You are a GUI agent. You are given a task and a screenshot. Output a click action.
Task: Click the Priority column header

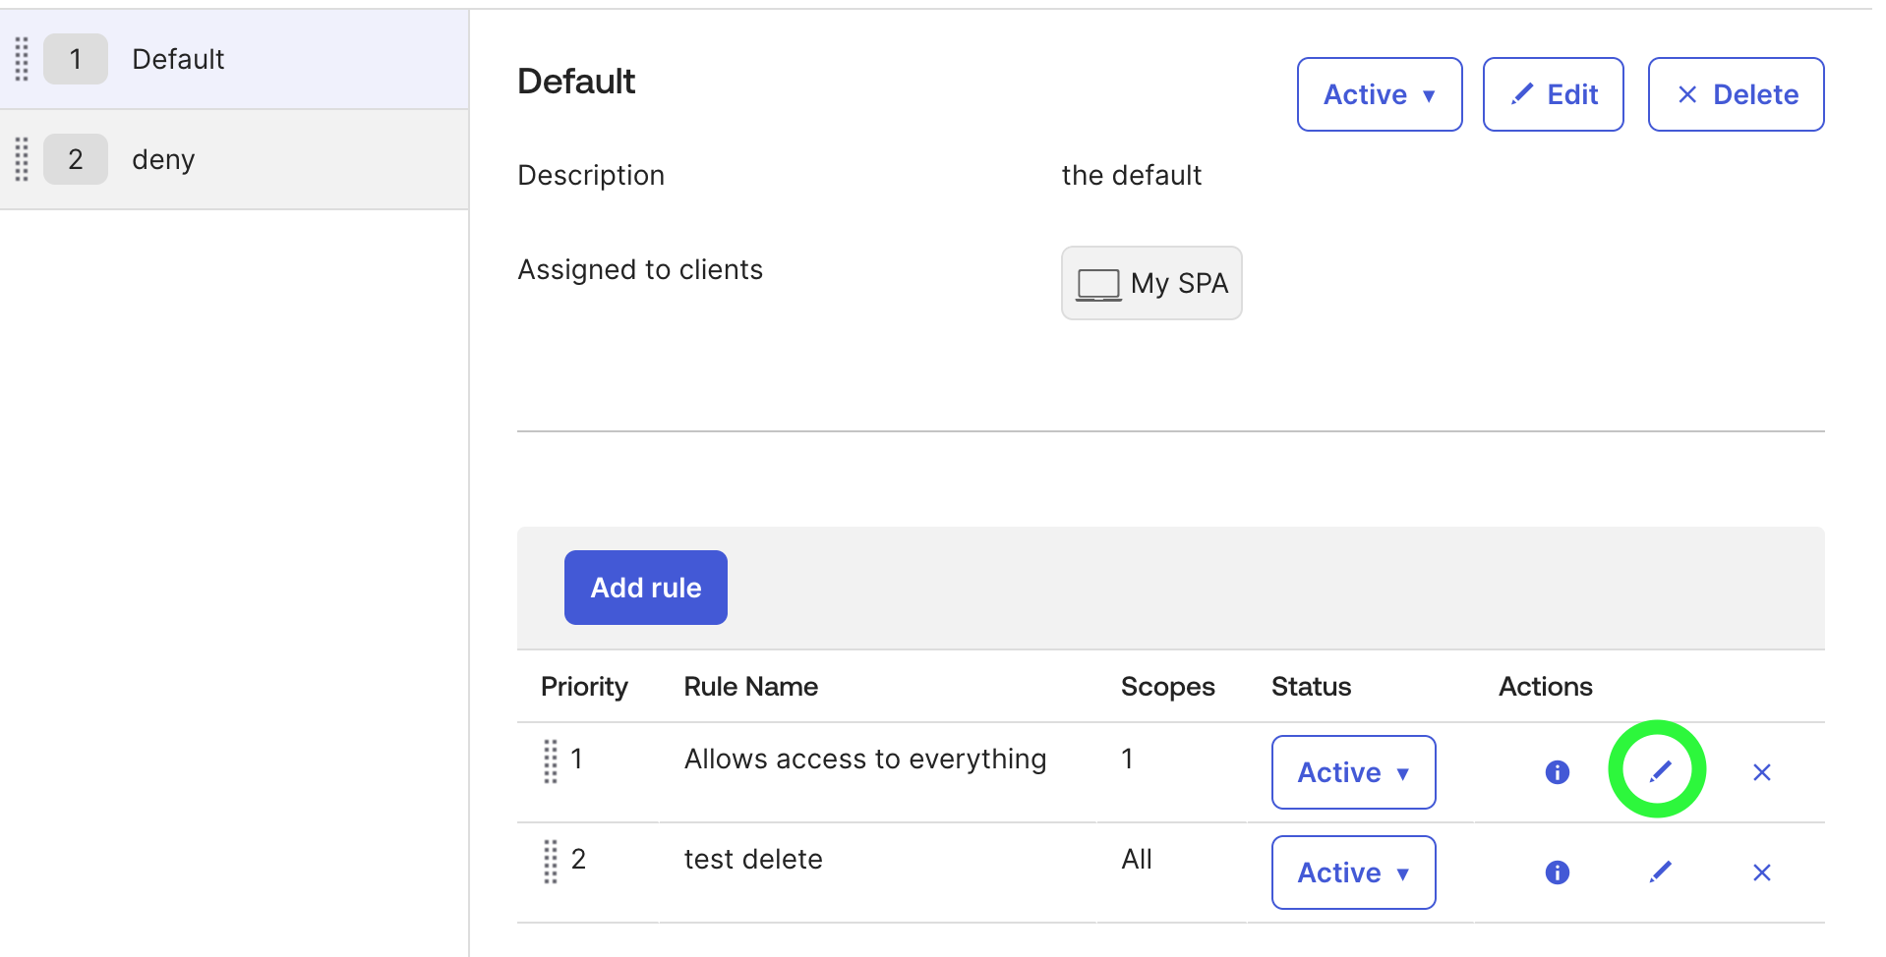point(584,686)
